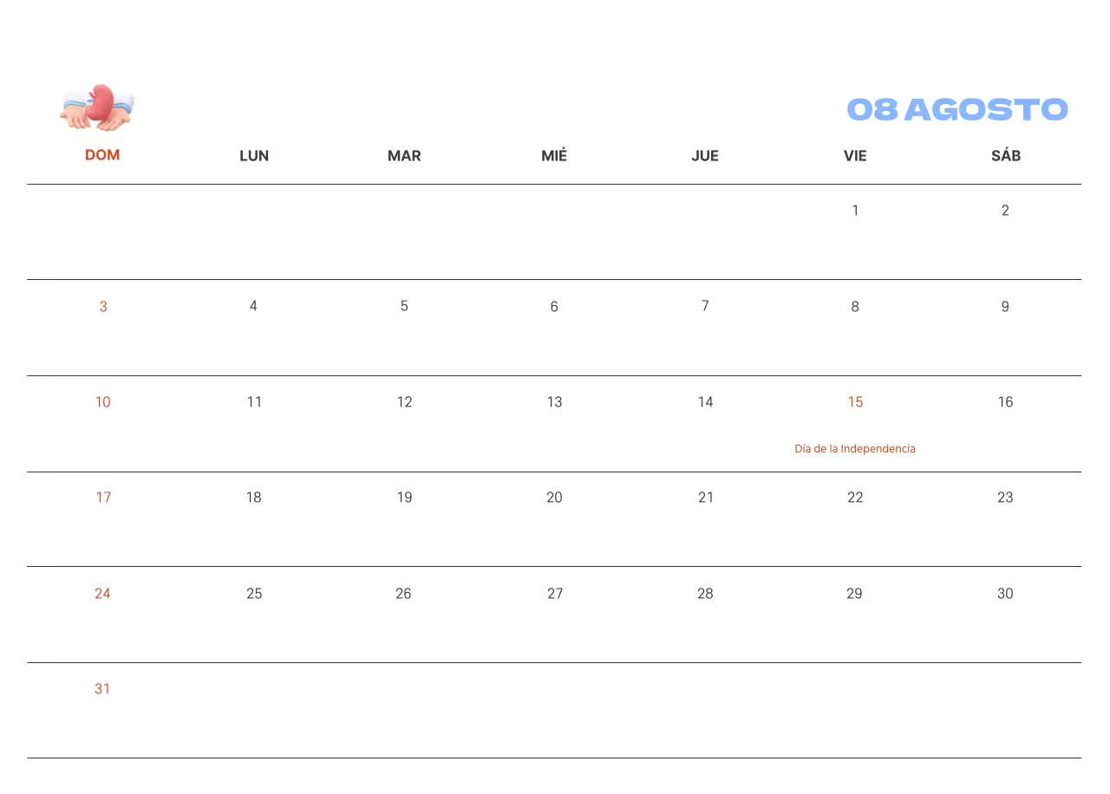The width and height of the screenshot is (1110, 794).
Task: Click the SÁB column header
Action: (1006, 156)
